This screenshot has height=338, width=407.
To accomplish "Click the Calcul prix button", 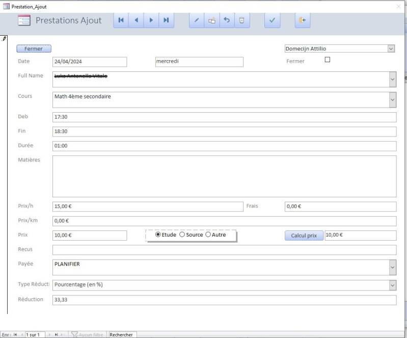I will point(304,236).
